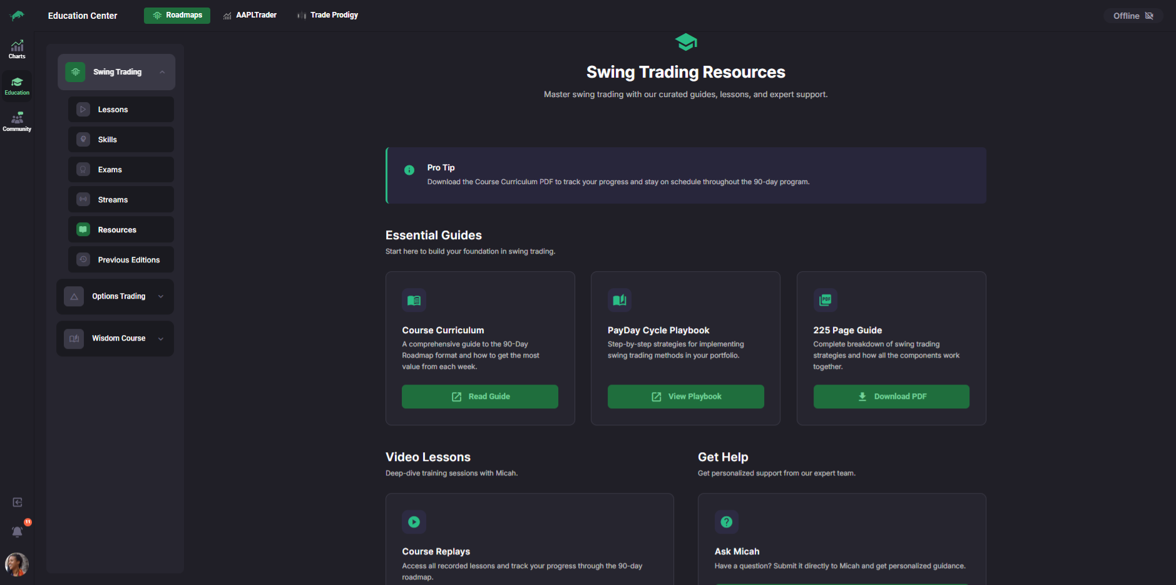Click the Ask Micah question mark icon
This screenshot has height=585, width=1176.
pos(726,522)
